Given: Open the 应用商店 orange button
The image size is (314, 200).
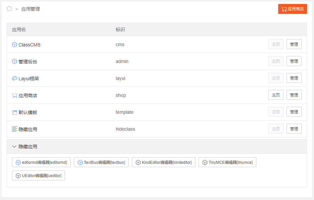Looking at the screenshot, I should click(292, 9).
